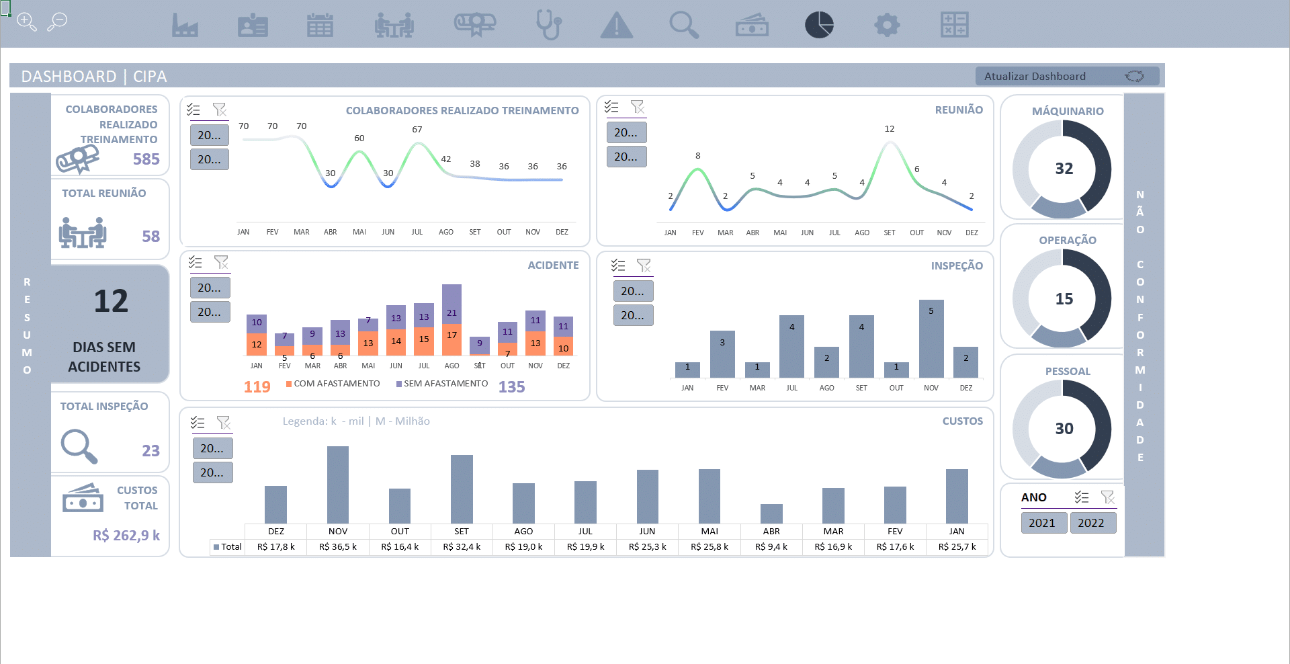
Task: Open the meeting table icon in navigation
Action: (394, 26)
